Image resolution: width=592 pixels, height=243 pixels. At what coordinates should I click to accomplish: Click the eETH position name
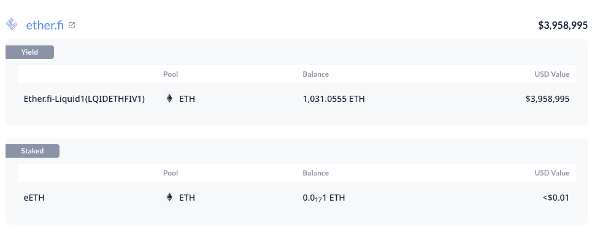coord(34,198)
